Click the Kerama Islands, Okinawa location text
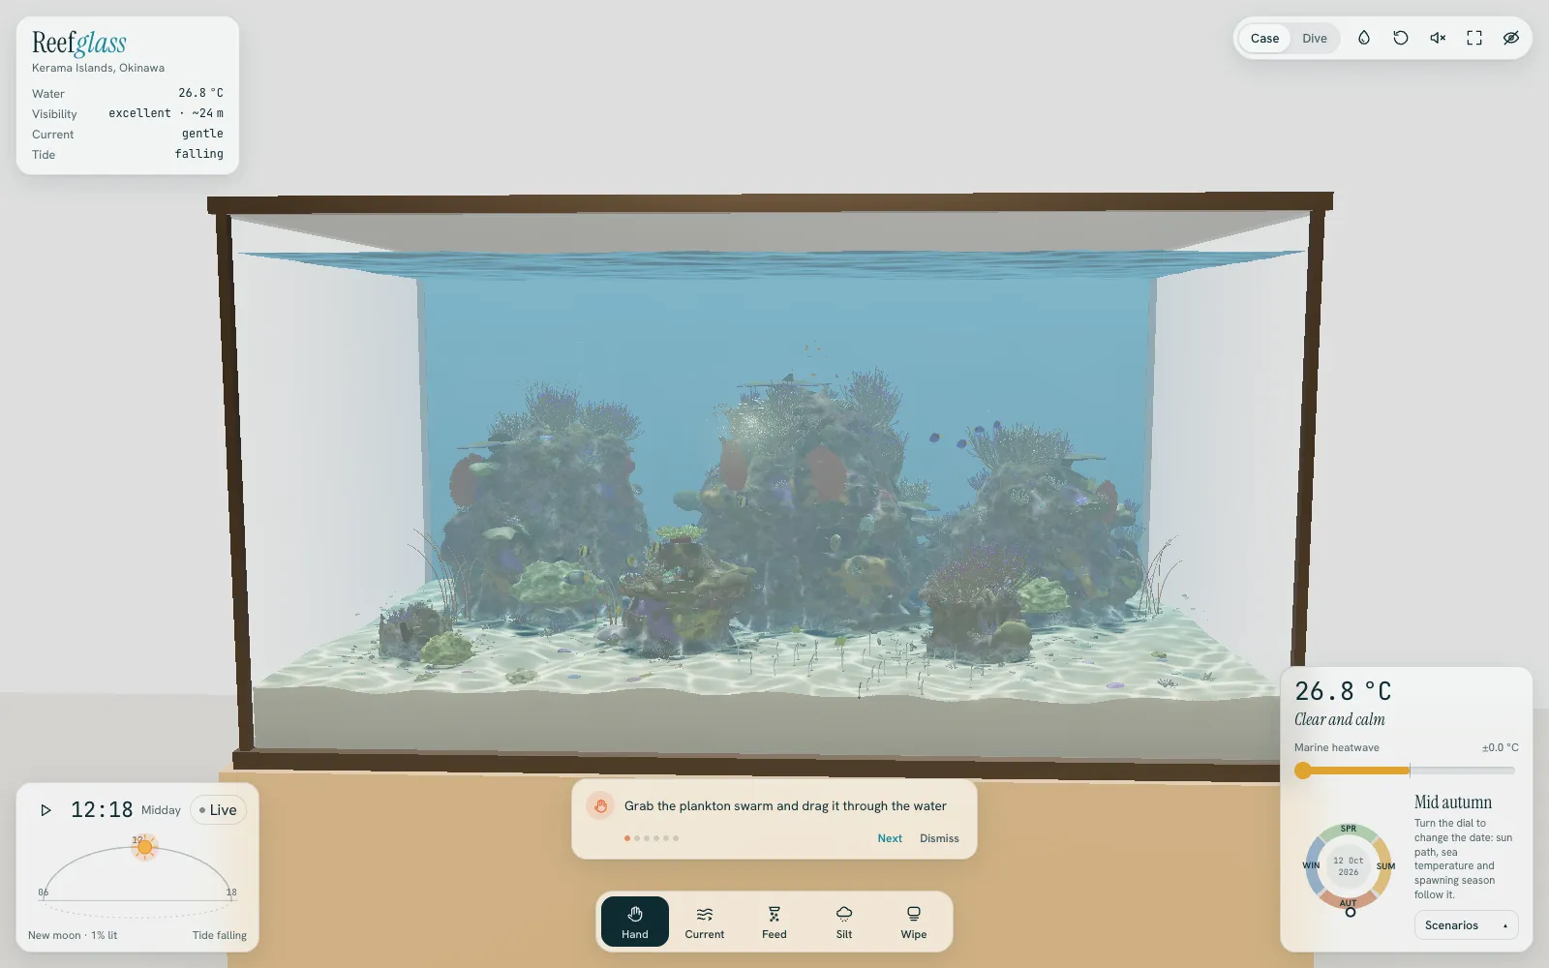 98,68
